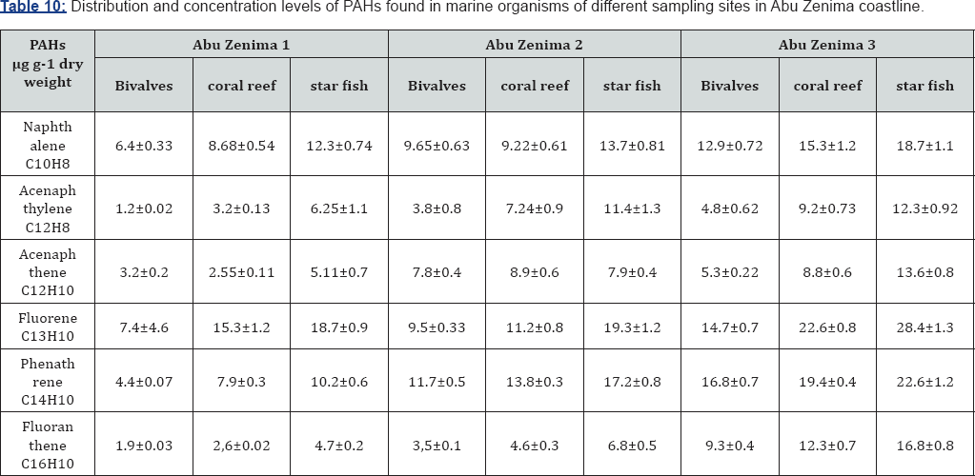975x476 pixels.
Task: Click the Abu Zenima 1 column header
Action: pyautogui.click(x=241, y=44)
